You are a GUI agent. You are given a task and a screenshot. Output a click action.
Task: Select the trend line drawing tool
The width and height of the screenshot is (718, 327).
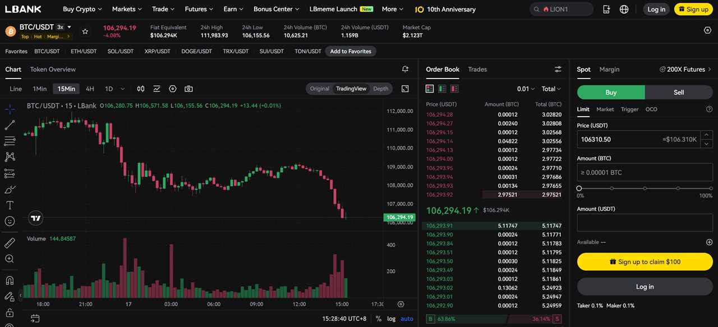pos(10,125)
